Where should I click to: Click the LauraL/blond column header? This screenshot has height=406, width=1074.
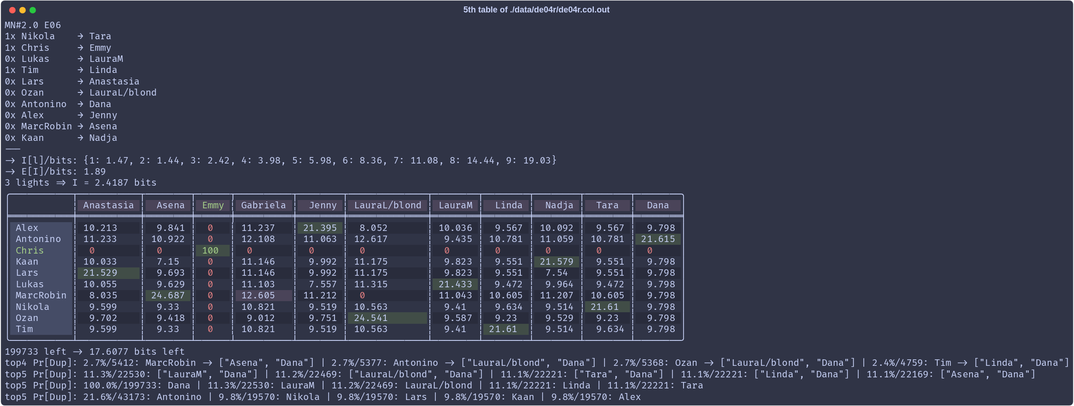point(388,205)
